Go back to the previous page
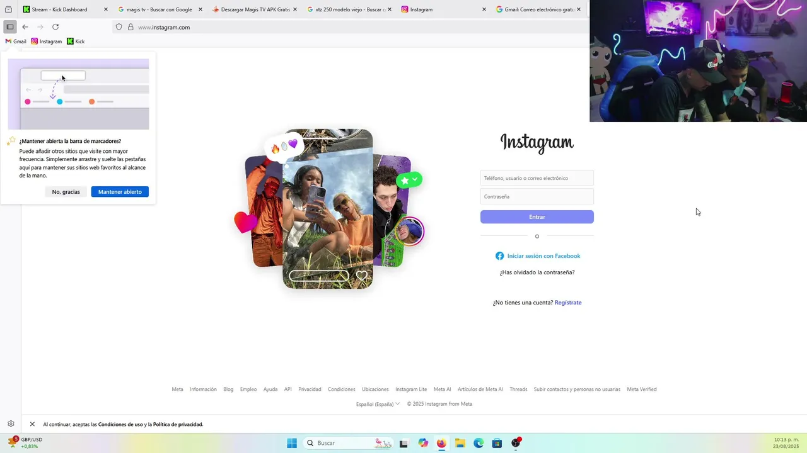807x453 pixels. tap(25, 27)
